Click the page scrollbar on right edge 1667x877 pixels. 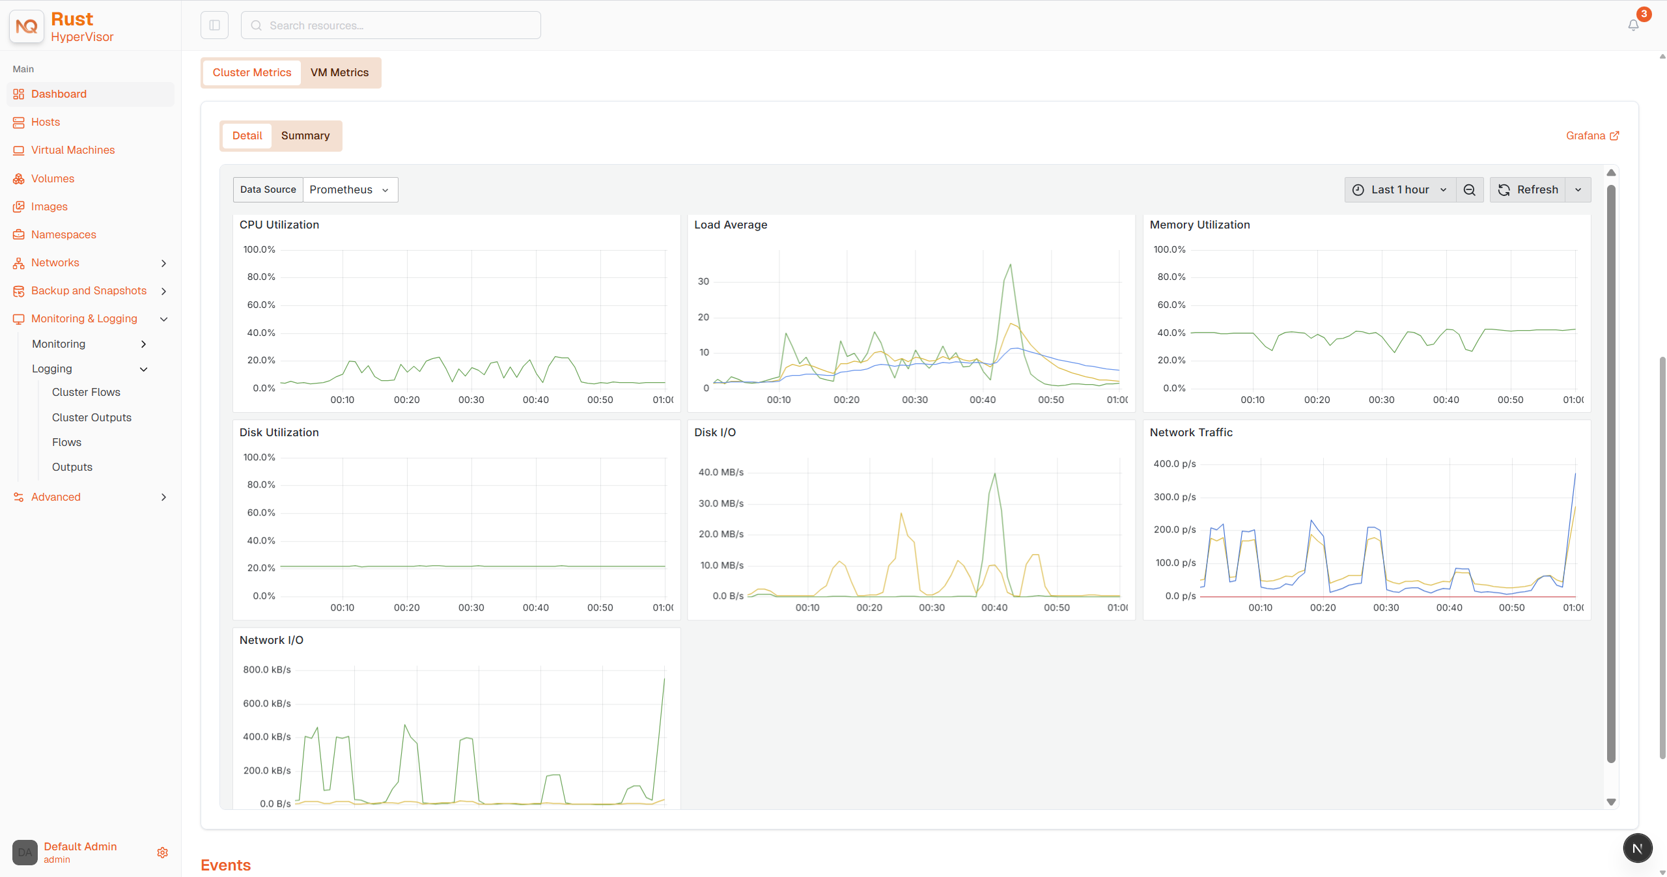click(x=1662, y=558)
